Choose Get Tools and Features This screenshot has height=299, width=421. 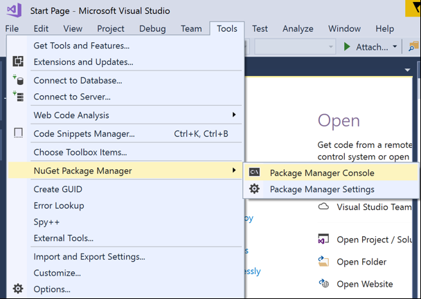125,46
